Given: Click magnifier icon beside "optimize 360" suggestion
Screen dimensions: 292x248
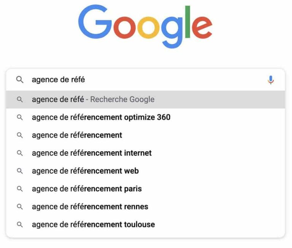Looking at the screenshot, I should click(x=20, y=117).
